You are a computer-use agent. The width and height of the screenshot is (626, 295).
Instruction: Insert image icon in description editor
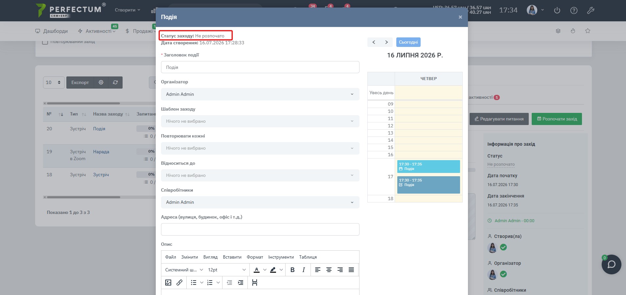pos(168,283)
